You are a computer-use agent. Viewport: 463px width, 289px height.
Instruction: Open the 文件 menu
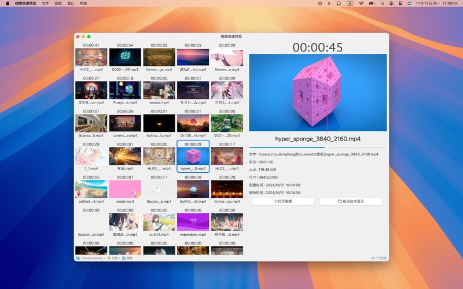45,3
